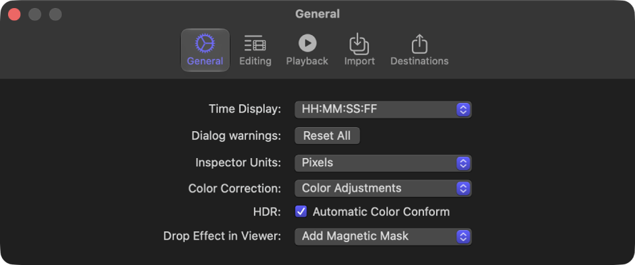Open Color Correction default effect dropdown

[383, 188]
